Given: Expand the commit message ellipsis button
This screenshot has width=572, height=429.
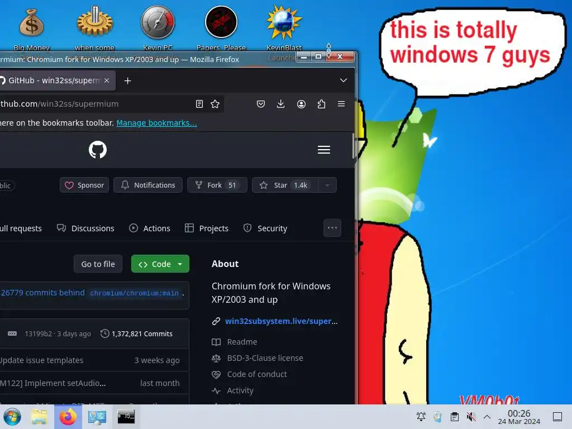Looking at the screenshot, I should pyautogui.click(x=12, y=333).
